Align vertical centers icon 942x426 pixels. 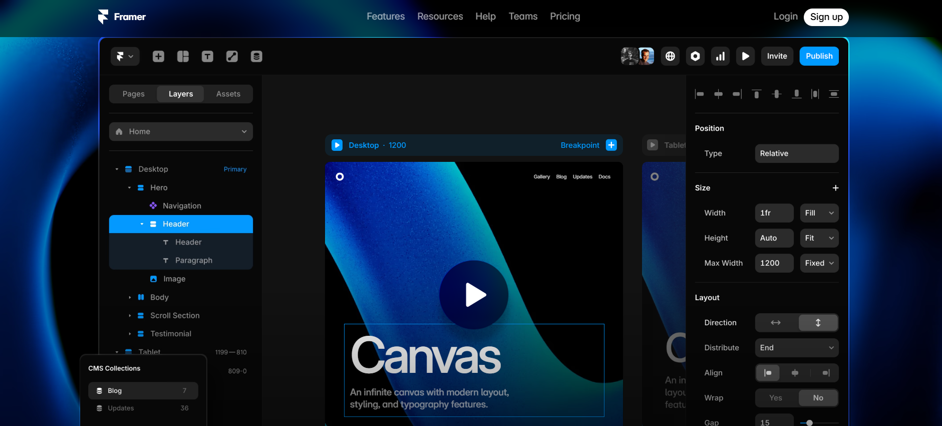(x=776, y=94)
